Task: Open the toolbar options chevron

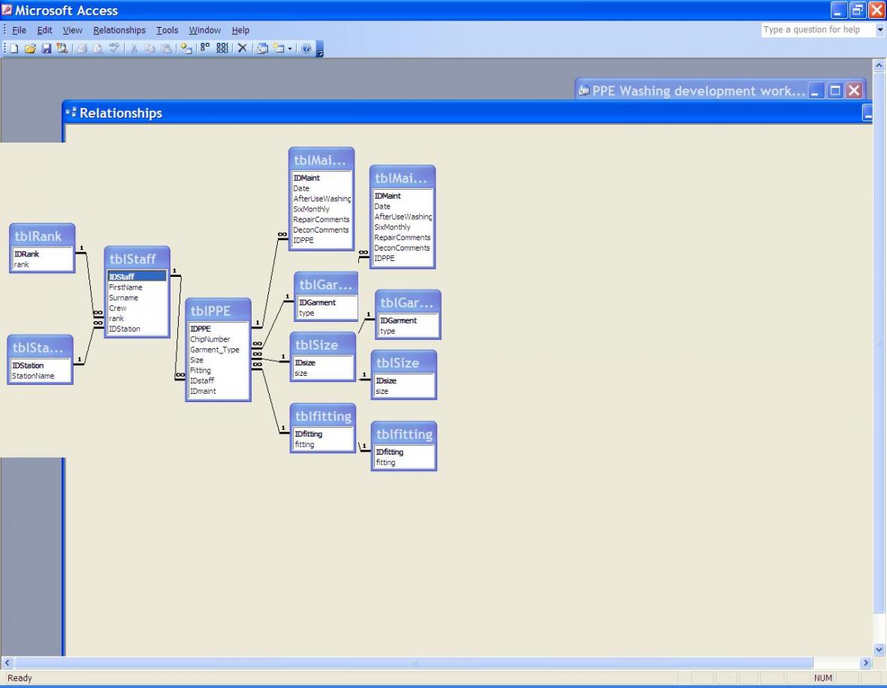Action: pos(319,50)
